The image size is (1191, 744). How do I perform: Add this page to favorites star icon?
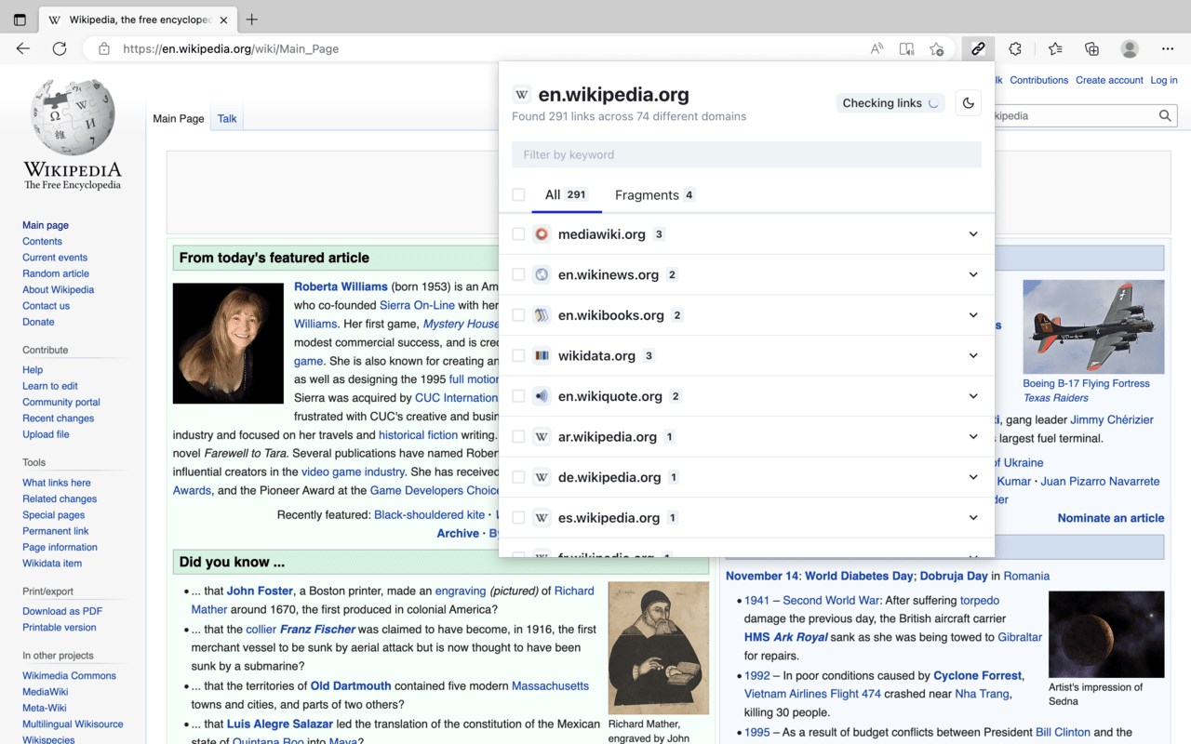[x=937, y=48]
